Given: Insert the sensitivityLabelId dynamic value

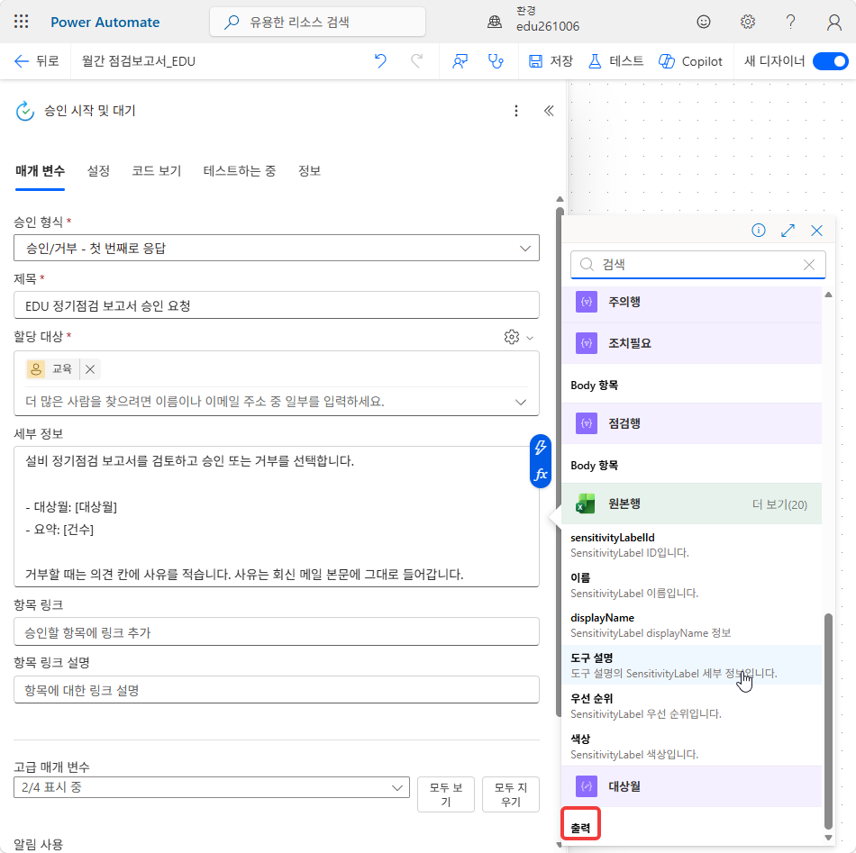Looking at the screenshot, I should tap(692, 545).
